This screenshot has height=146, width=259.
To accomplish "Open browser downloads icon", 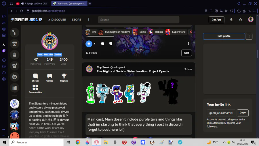I will tap(249, 11).
